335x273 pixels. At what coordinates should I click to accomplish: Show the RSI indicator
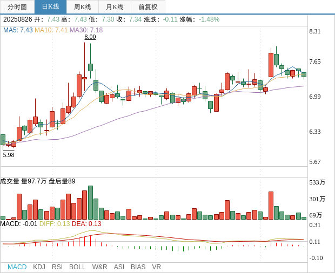[x=57, y=267]
